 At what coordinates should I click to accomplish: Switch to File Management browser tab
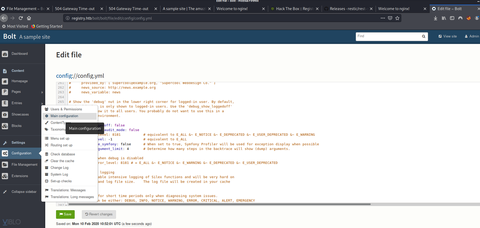pos(25,9)
